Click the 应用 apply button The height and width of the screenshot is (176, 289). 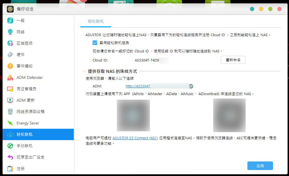click(x=260, y=166)
